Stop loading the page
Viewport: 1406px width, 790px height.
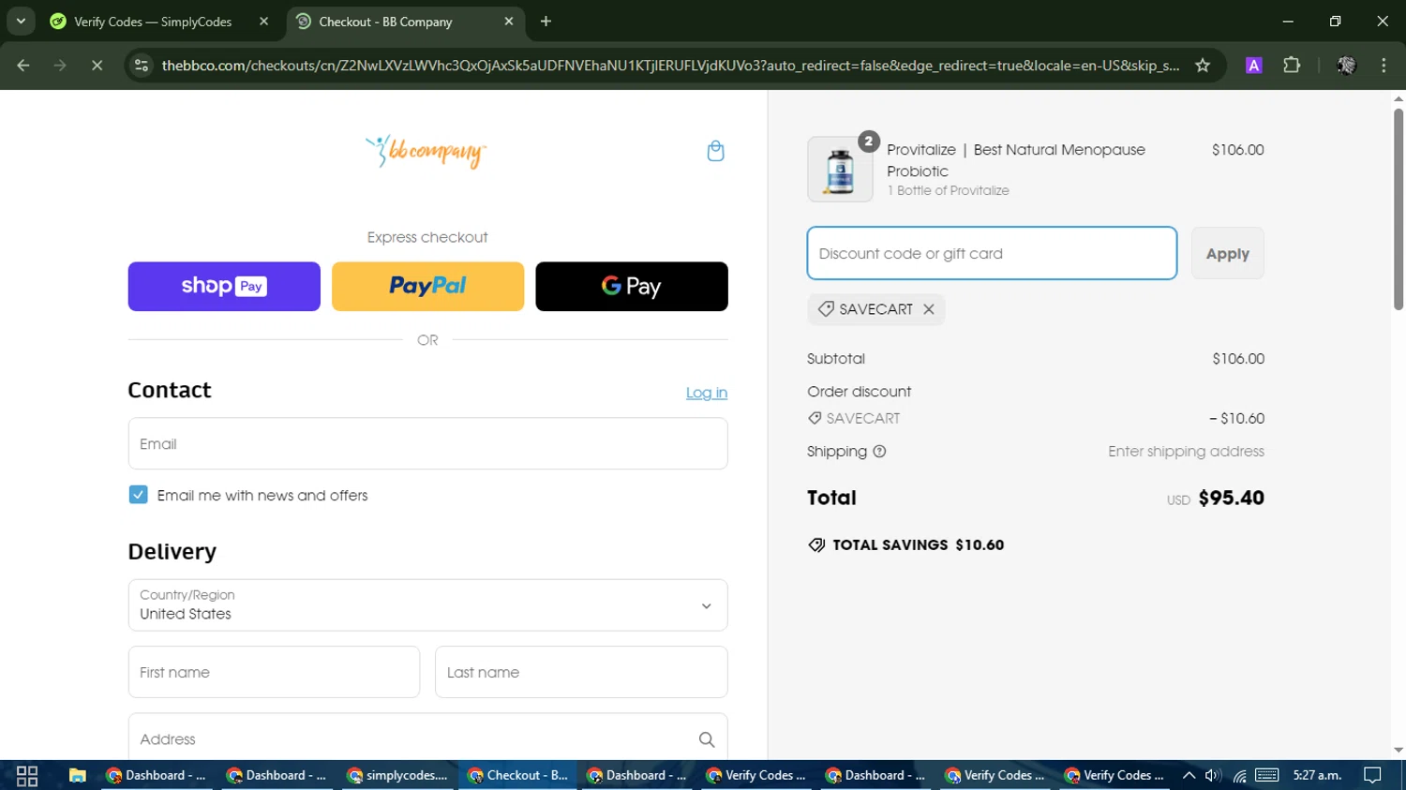point(97,66)
